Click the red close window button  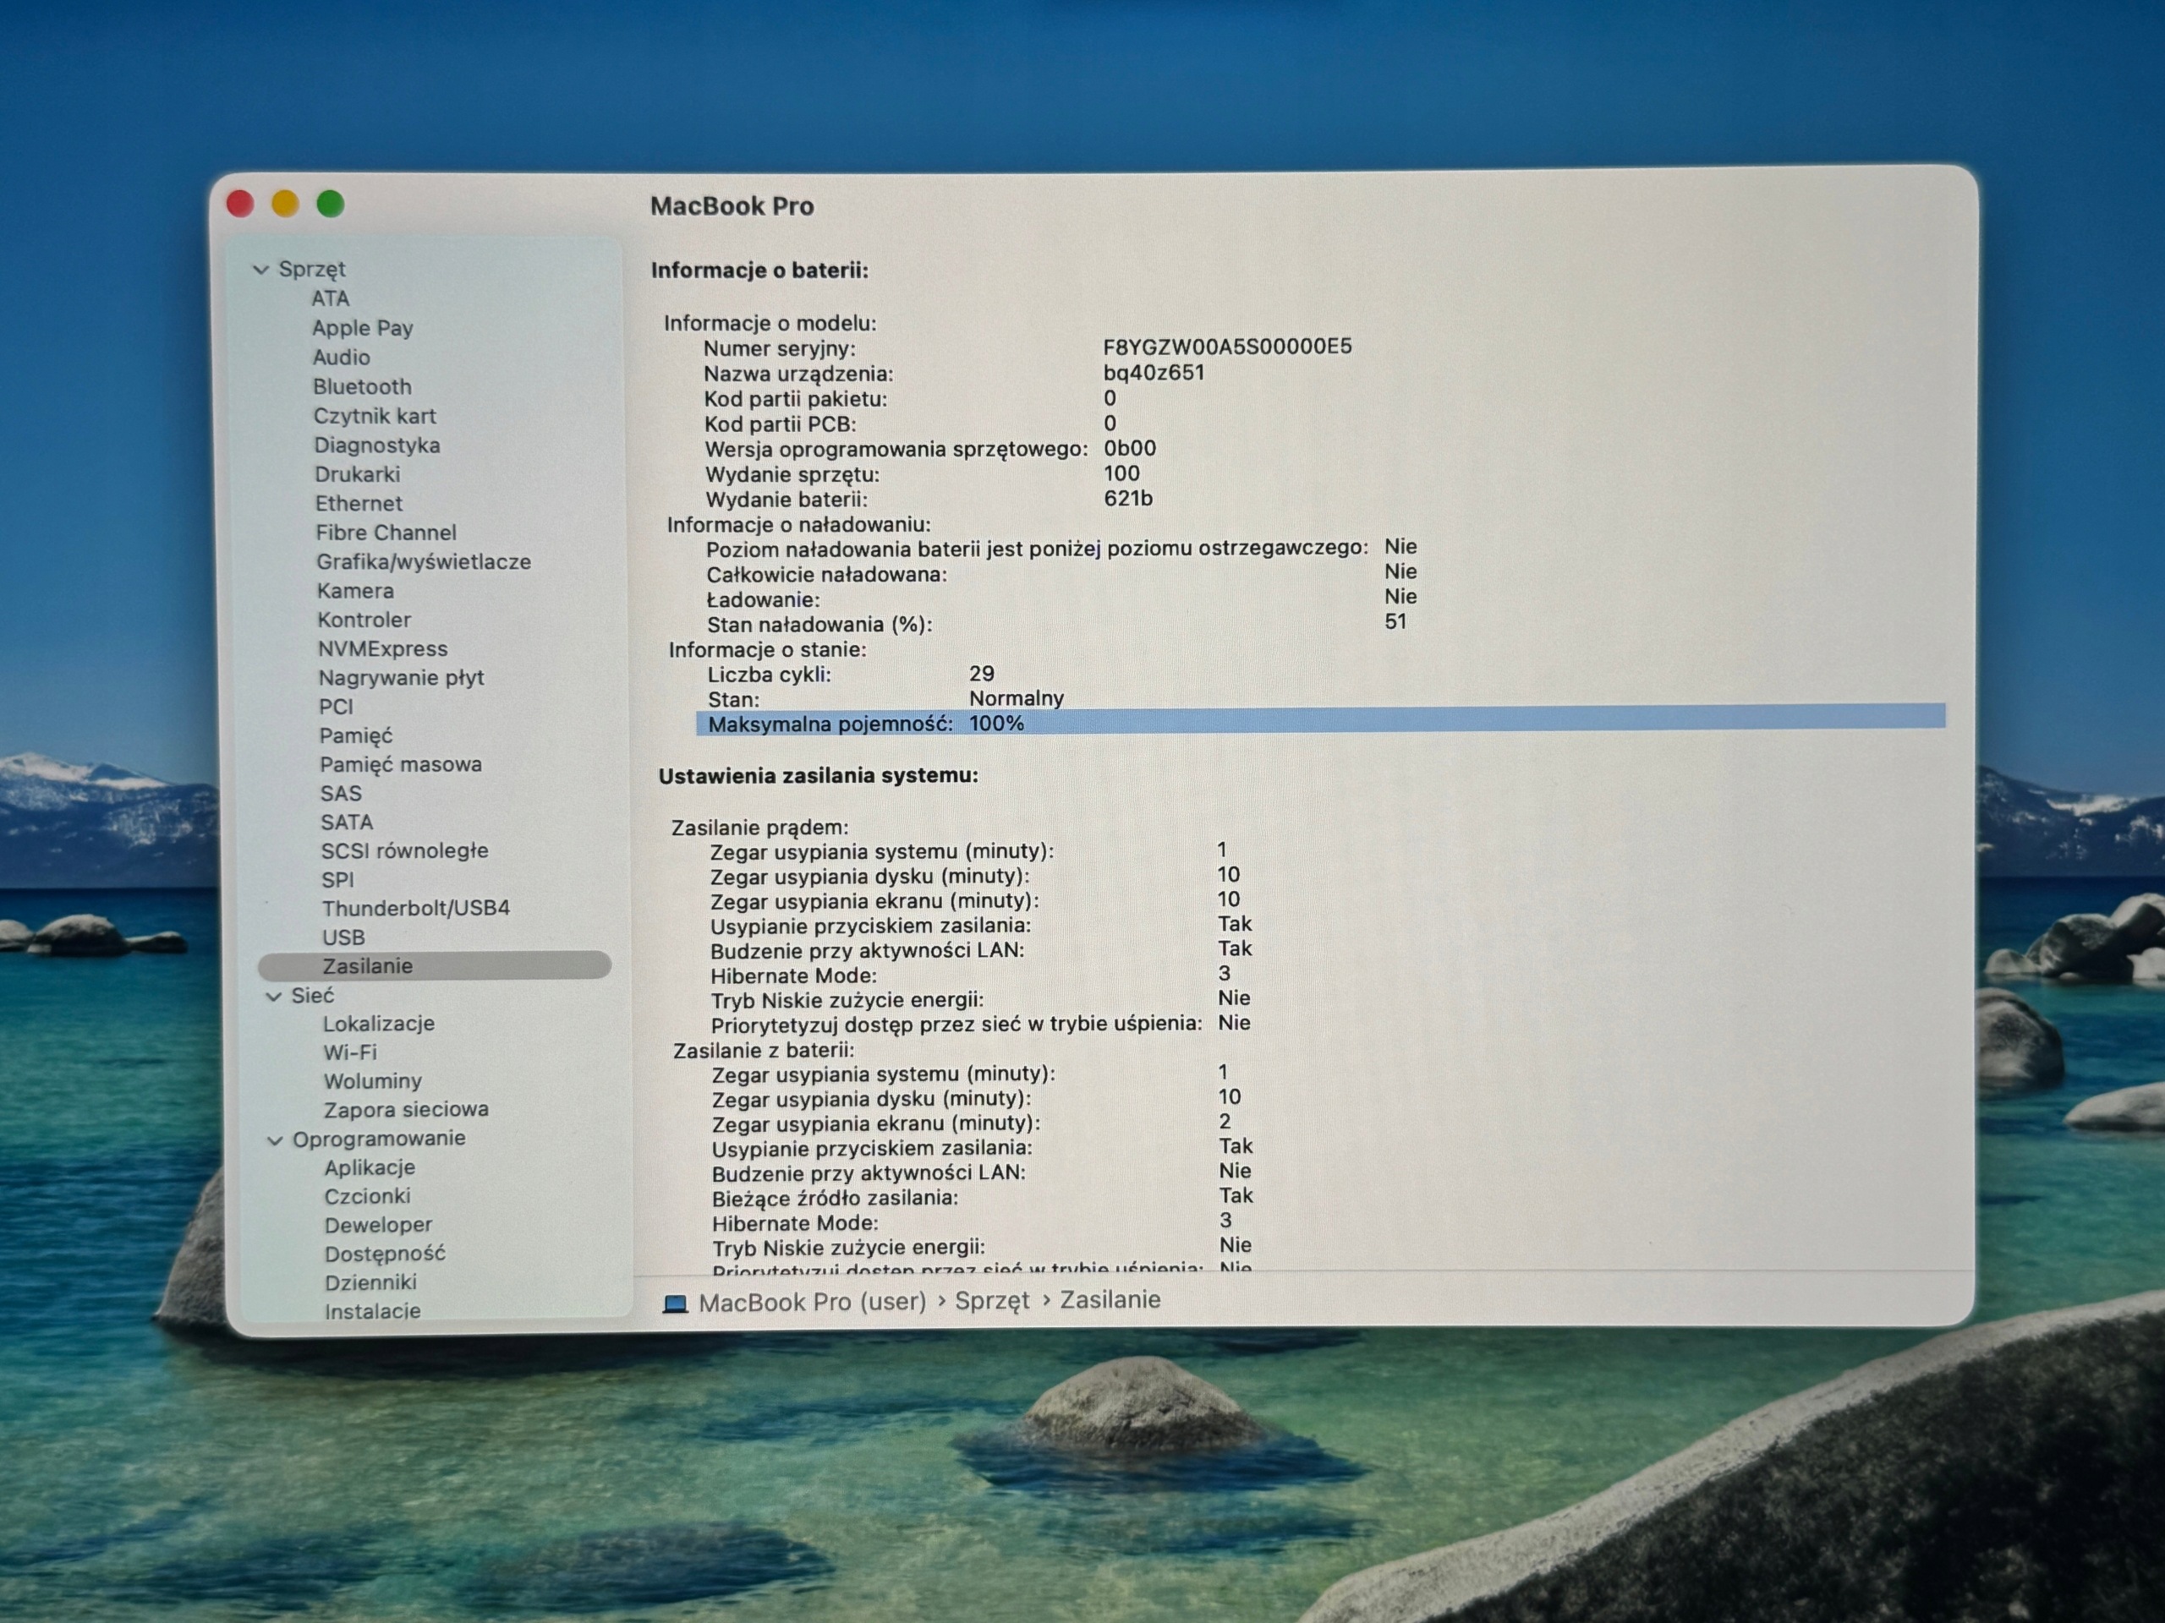pos(241,204)
